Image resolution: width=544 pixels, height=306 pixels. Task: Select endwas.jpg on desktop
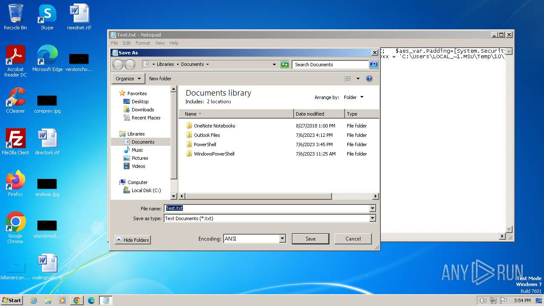coord(47,187)
